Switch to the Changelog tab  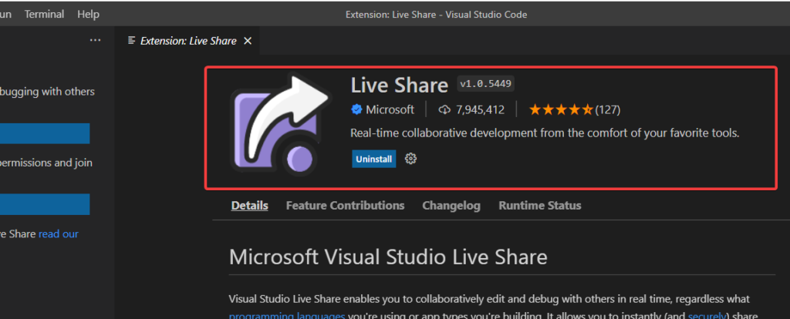coord(451,205)
